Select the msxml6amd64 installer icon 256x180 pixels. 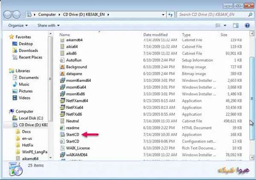pos(62,80)
